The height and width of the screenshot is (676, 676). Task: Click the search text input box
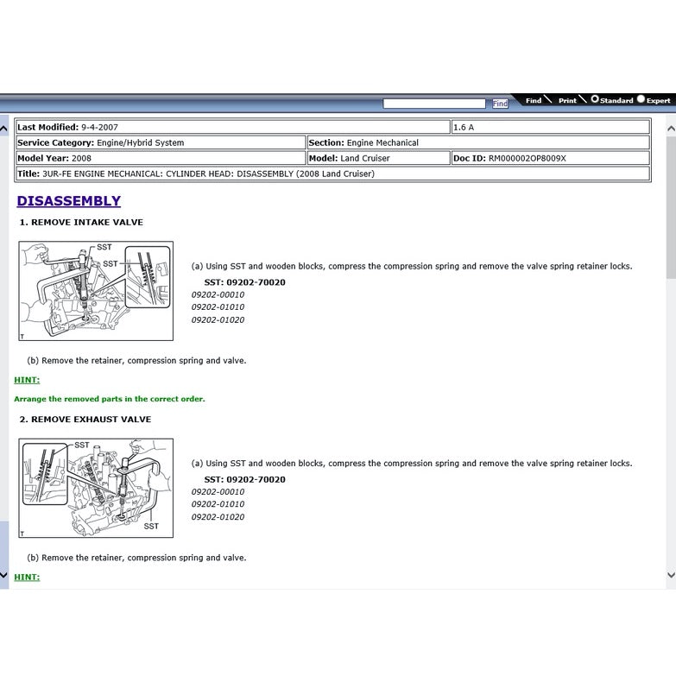[436, 104]
